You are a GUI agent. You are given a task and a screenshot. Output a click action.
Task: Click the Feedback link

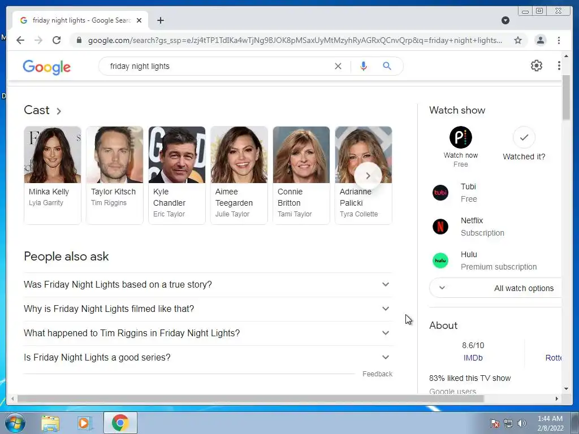(377, 374)
